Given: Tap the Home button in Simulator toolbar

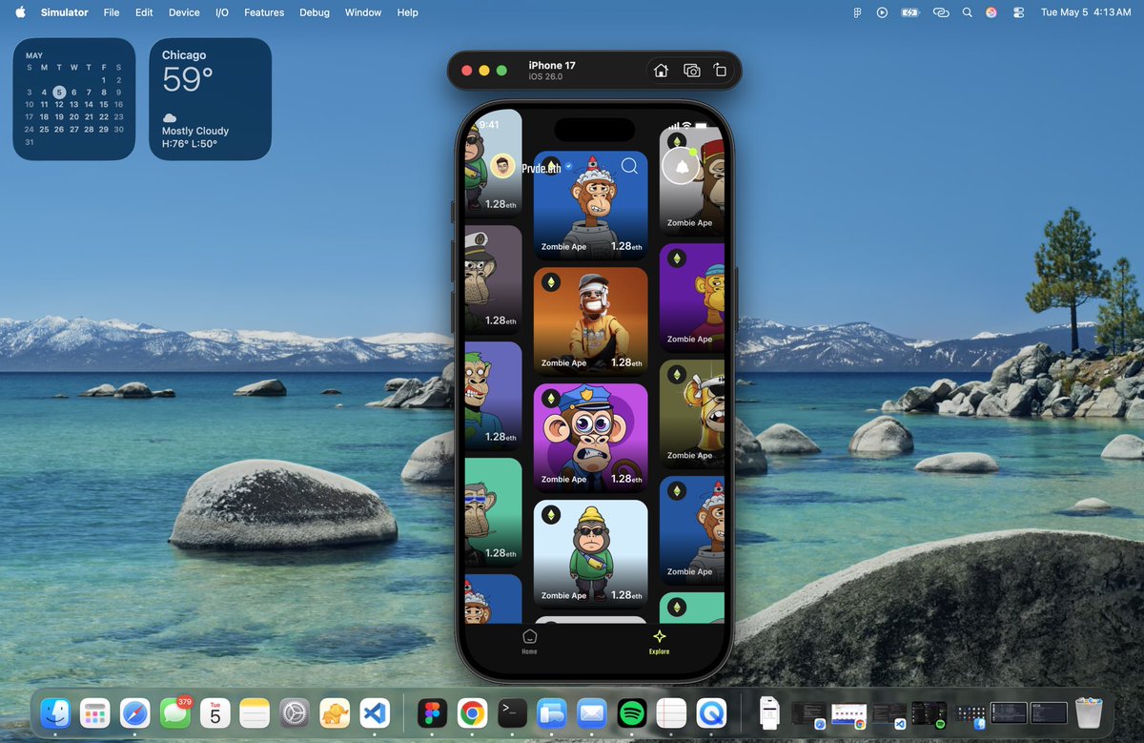Looking at the screenshot, I should (x=661, y=71).
